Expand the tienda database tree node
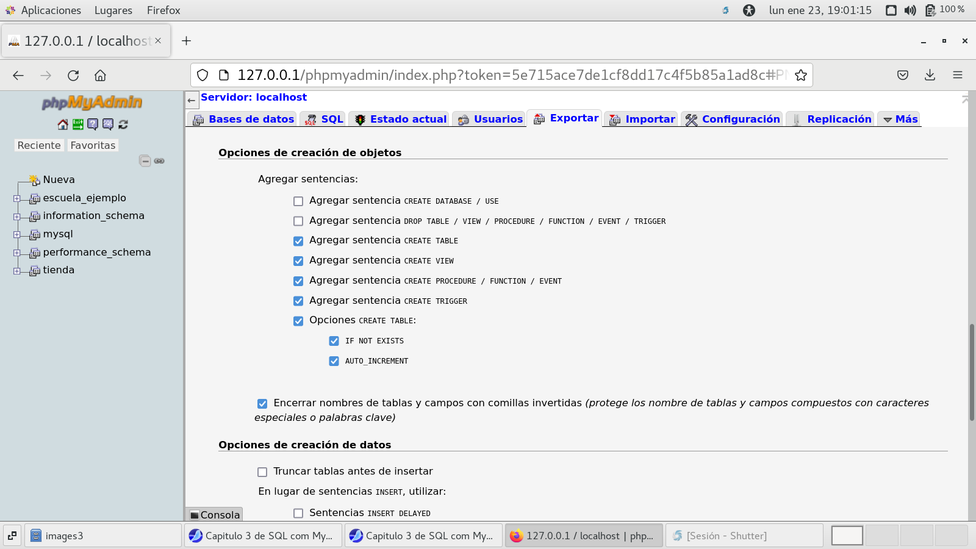The width and height of the screenshot is (976, 549). [x=16, y=271]
